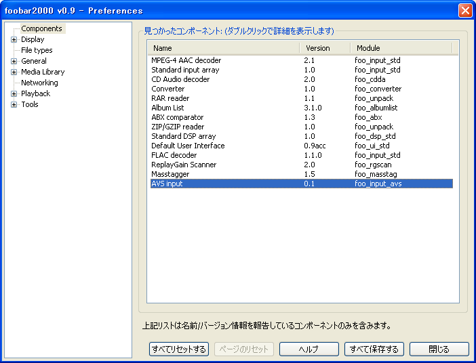Select the Converter component row
Viewport: 476px width, 363px height.
302,89
